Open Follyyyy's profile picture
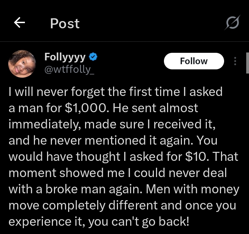The height and width of the screenshot is (234, 249). tap(22, 64)
